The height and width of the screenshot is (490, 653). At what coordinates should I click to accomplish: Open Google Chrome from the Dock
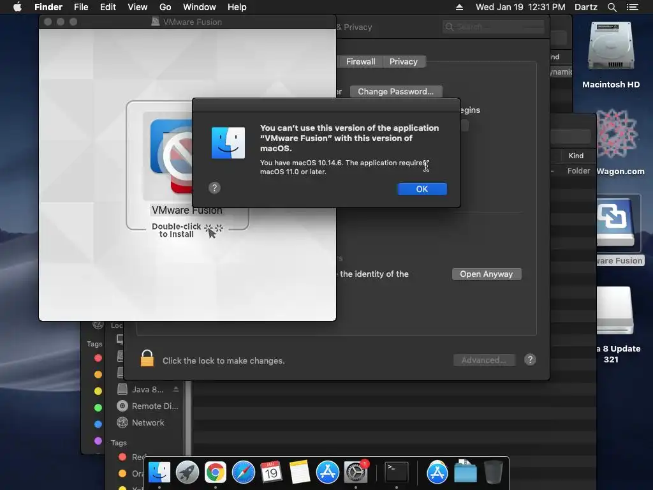(x=216, y=473)
